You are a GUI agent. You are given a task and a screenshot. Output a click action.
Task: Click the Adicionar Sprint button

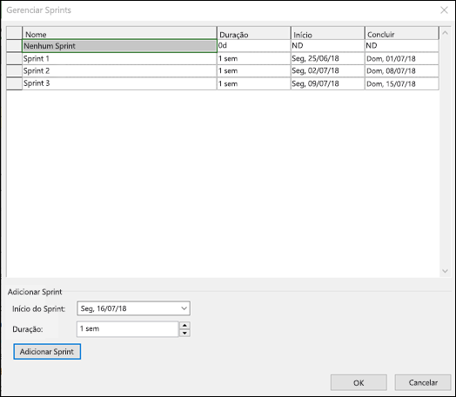click(x=47, y=352)
